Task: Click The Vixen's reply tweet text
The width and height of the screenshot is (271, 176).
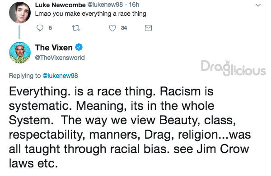Action: click(x=130, y=127)
